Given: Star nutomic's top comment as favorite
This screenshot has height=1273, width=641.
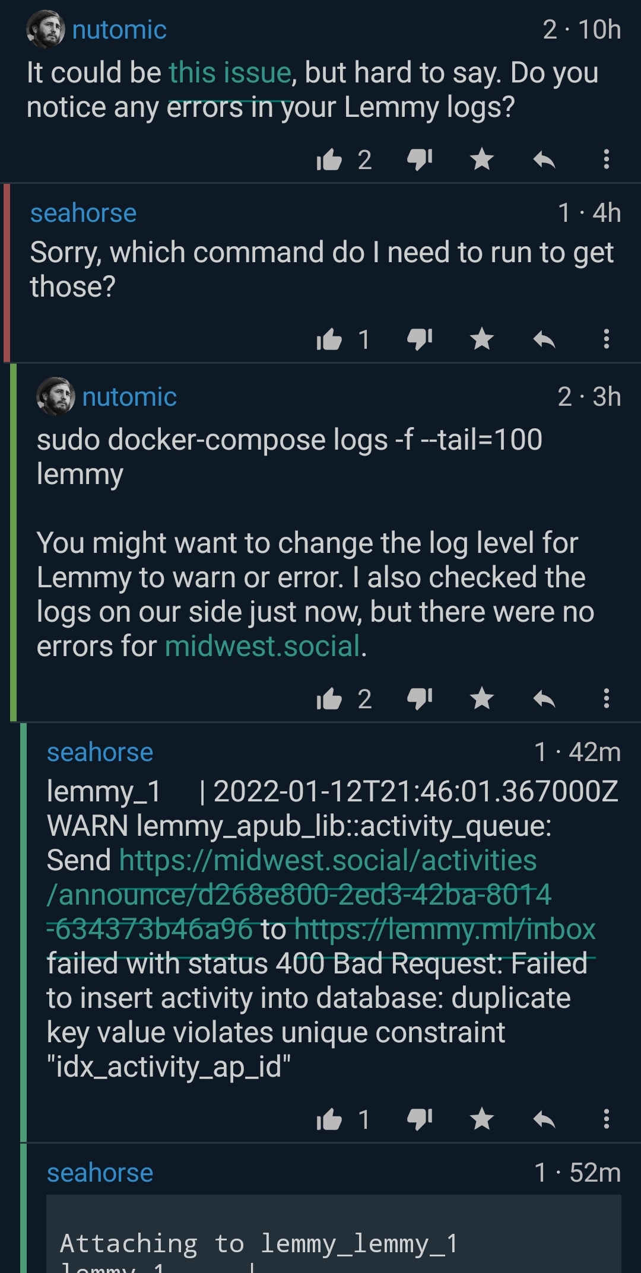Looking at the screenshot, I should [x=481, y=159].
